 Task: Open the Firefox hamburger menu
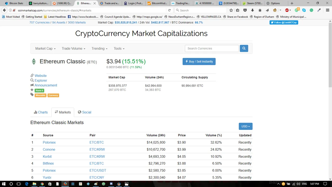(x=328, y=10)
